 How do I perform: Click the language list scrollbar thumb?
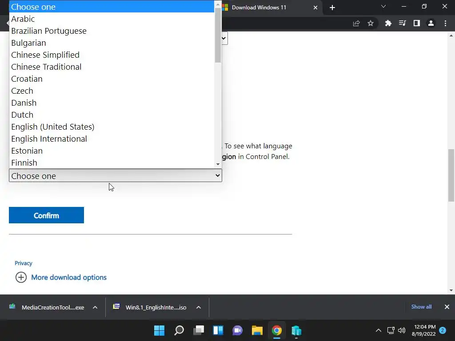(218, 35)
